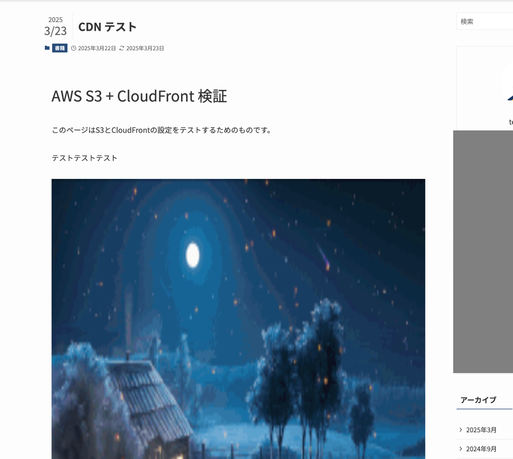Click the gray sidebar placeholder block
Image resolution: width=513 pixels, height=459 pixels.
[483, 251]
